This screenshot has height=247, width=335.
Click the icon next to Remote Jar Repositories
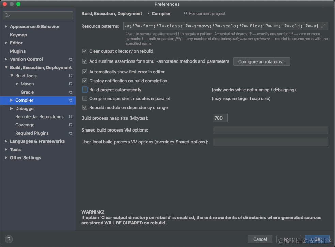(x=71, y=116)
